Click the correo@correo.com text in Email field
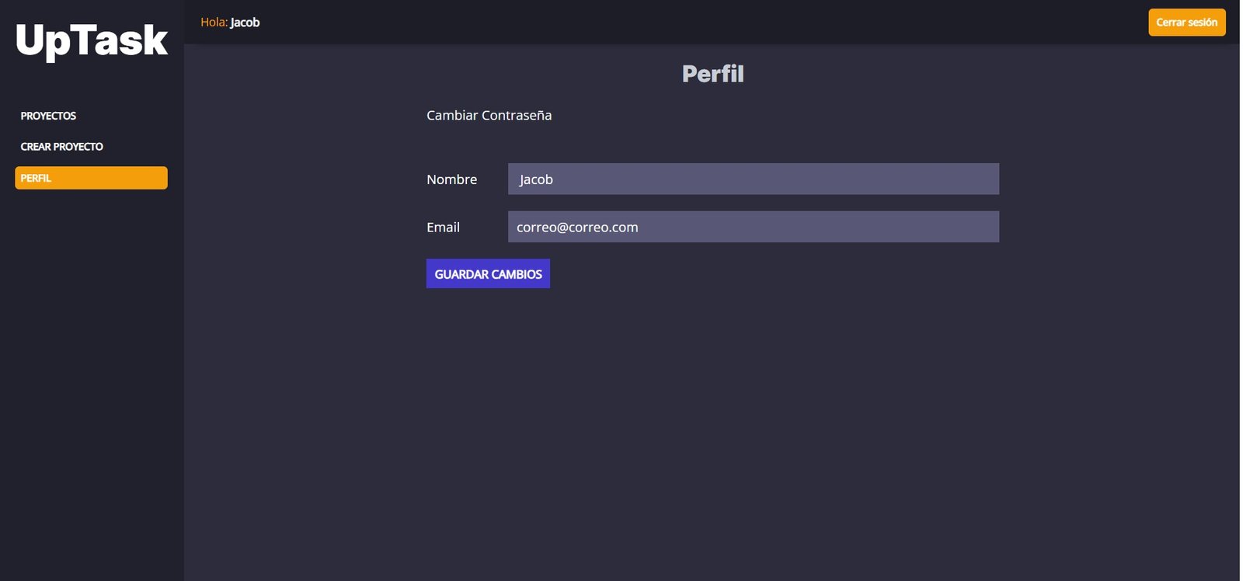 click(x=577, y=228)
